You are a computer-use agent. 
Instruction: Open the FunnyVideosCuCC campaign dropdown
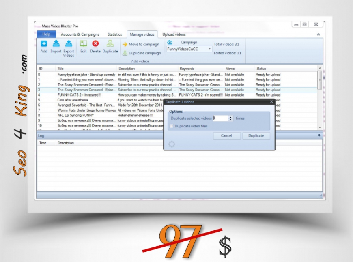(x=209, y=49)
